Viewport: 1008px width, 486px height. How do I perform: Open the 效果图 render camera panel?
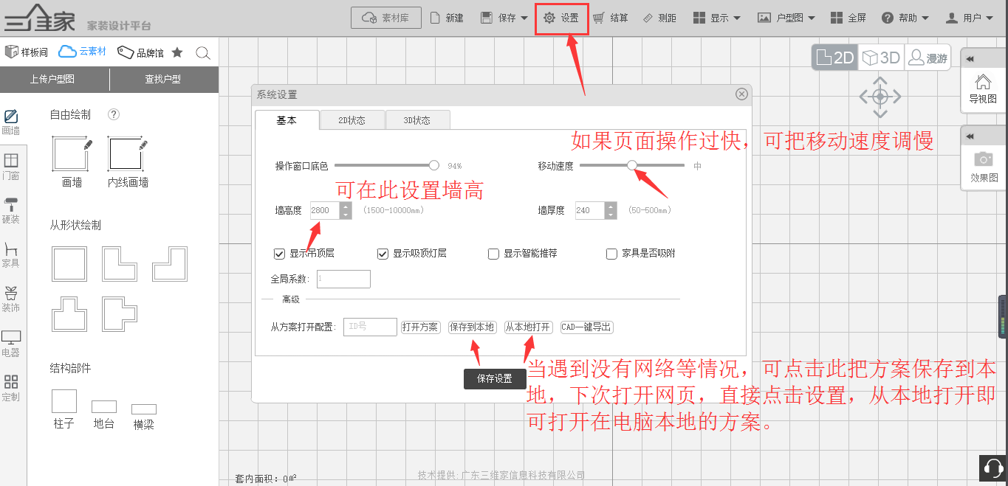(983, 167)
